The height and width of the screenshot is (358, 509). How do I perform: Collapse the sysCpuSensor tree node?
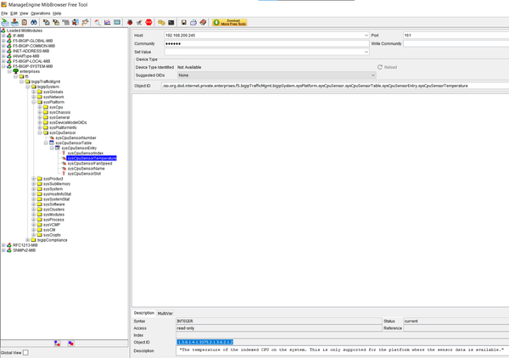pos(40,132)
